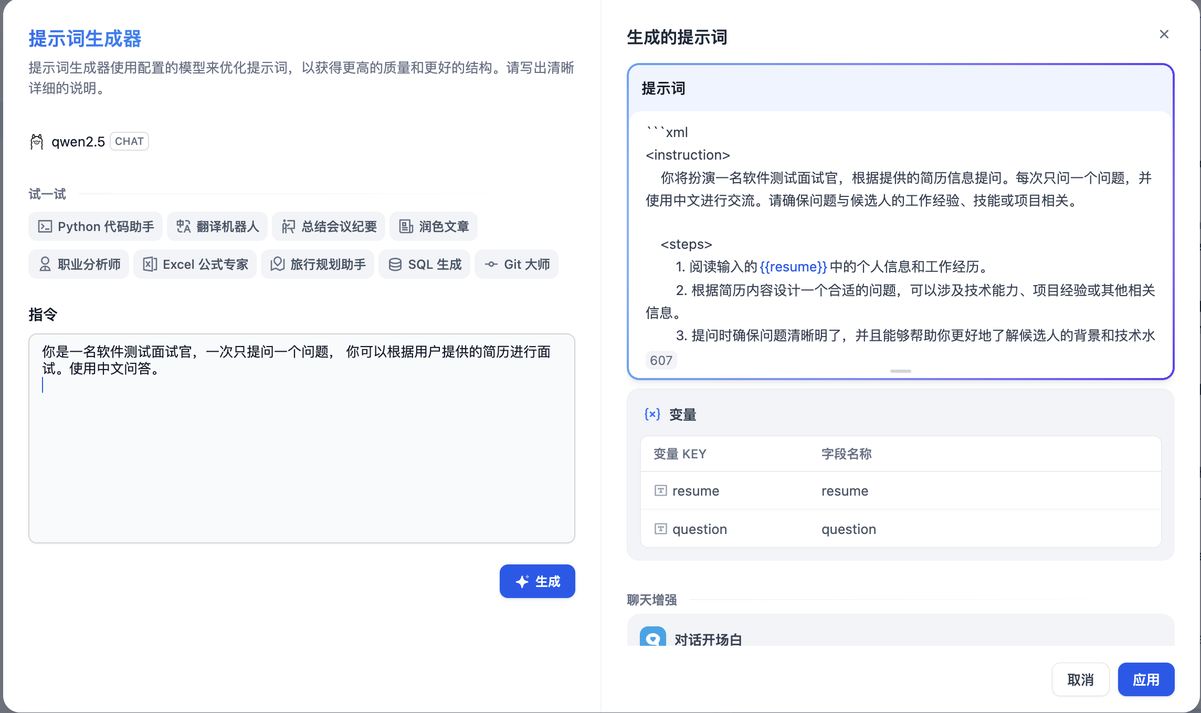
Task: Click the 变量 curly-brace icon
Action: pyautogui.click(x=652, y=414)
